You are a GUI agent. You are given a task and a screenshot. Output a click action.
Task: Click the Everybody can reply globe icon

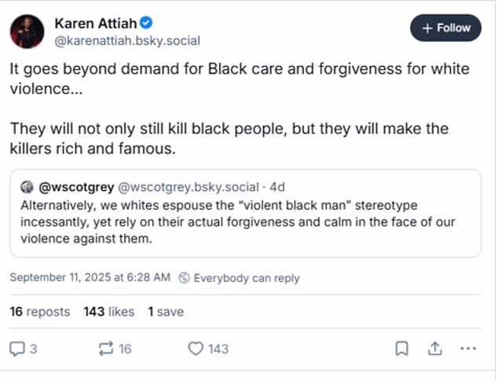[x=184, y=278]
